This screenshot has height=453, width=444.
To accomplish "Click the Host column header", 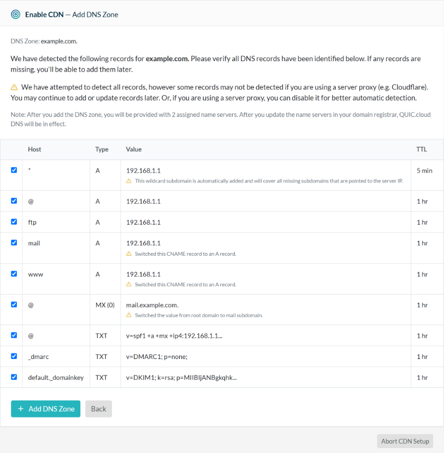I will (34, 149).
